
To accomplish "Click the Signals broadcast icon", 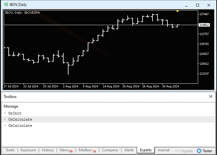I will click(178, 151).
